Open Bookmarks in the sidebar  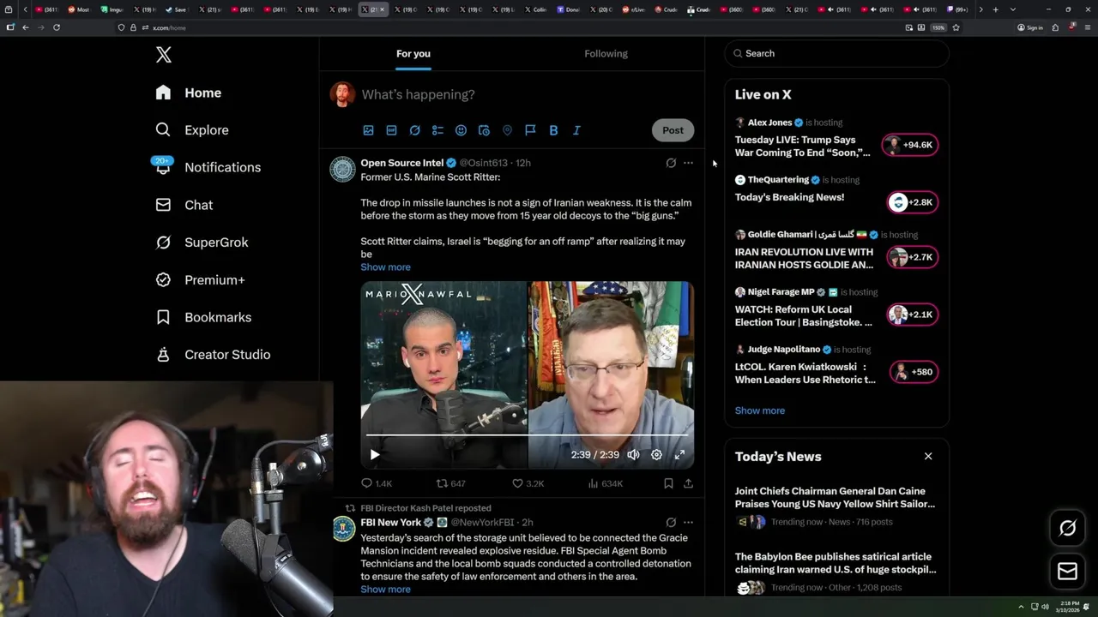(x=204, y=317)
